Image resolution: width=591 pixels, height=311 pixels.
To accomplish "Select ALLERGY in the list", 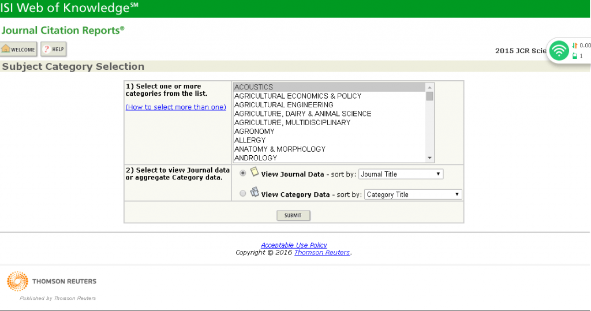I will [330, 140].
